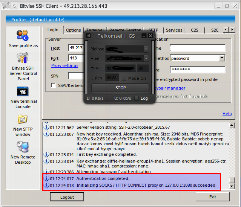Open Telkomsel window menu icon
241x207 pixels.
coord(88,36)
